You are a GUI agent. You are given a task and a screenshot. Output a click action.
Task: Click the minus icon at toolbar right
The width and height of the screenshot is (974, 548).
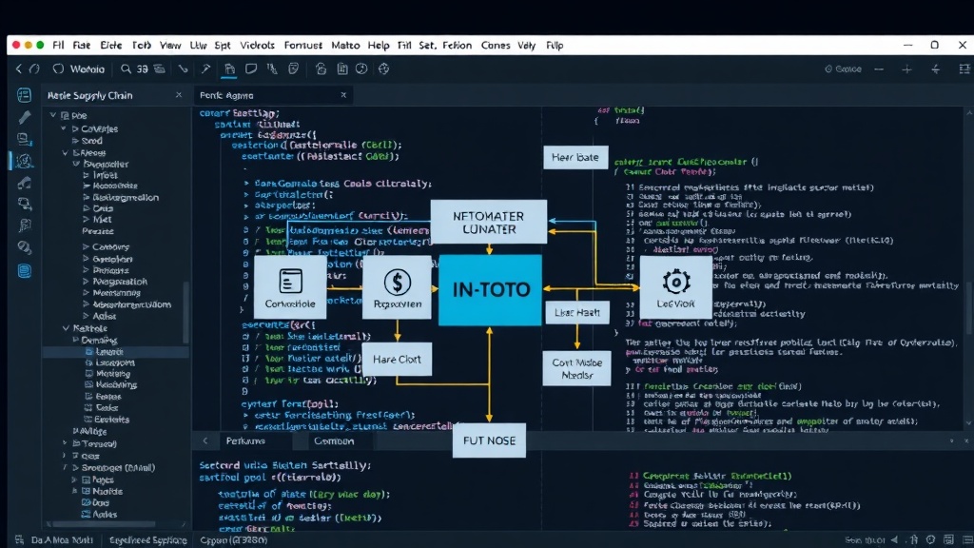tap(879, 69)
